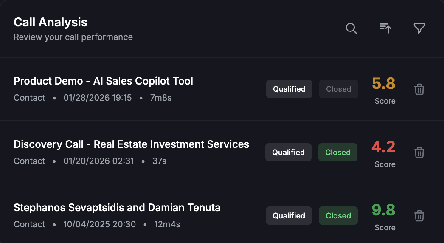Open the filter funnel icon
Screen dimensions: 444x243
pyautogui.click(x=419, y=28)
